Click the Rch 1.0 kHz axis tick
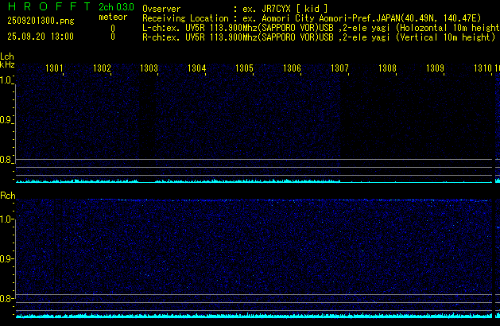The height and width of the screenshot is (326, 500). pyautogui.click(x=7, y=219)
